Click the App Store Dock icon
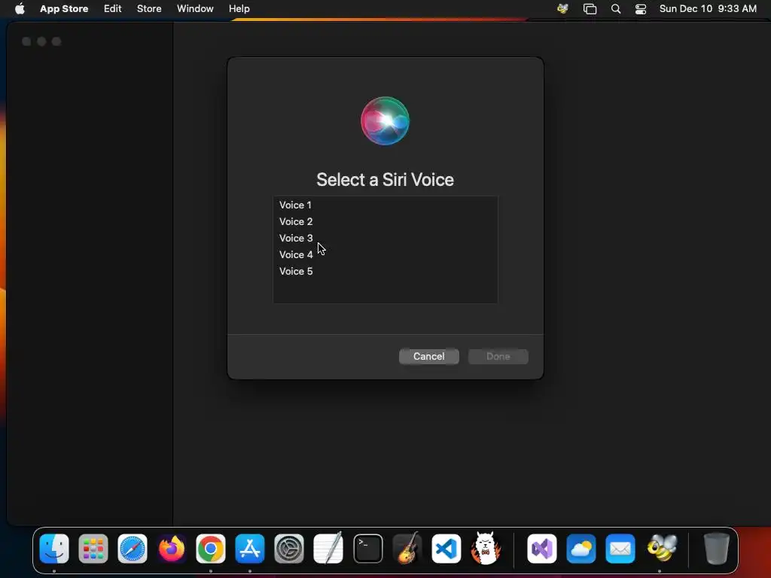This screenshot has height=578, width=771. (x=250, y=549)
